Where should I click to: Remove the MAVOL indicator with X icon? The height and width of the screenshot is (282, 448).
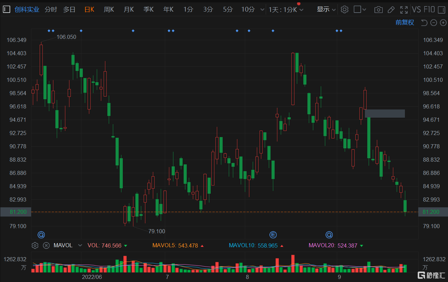point(46,246)
